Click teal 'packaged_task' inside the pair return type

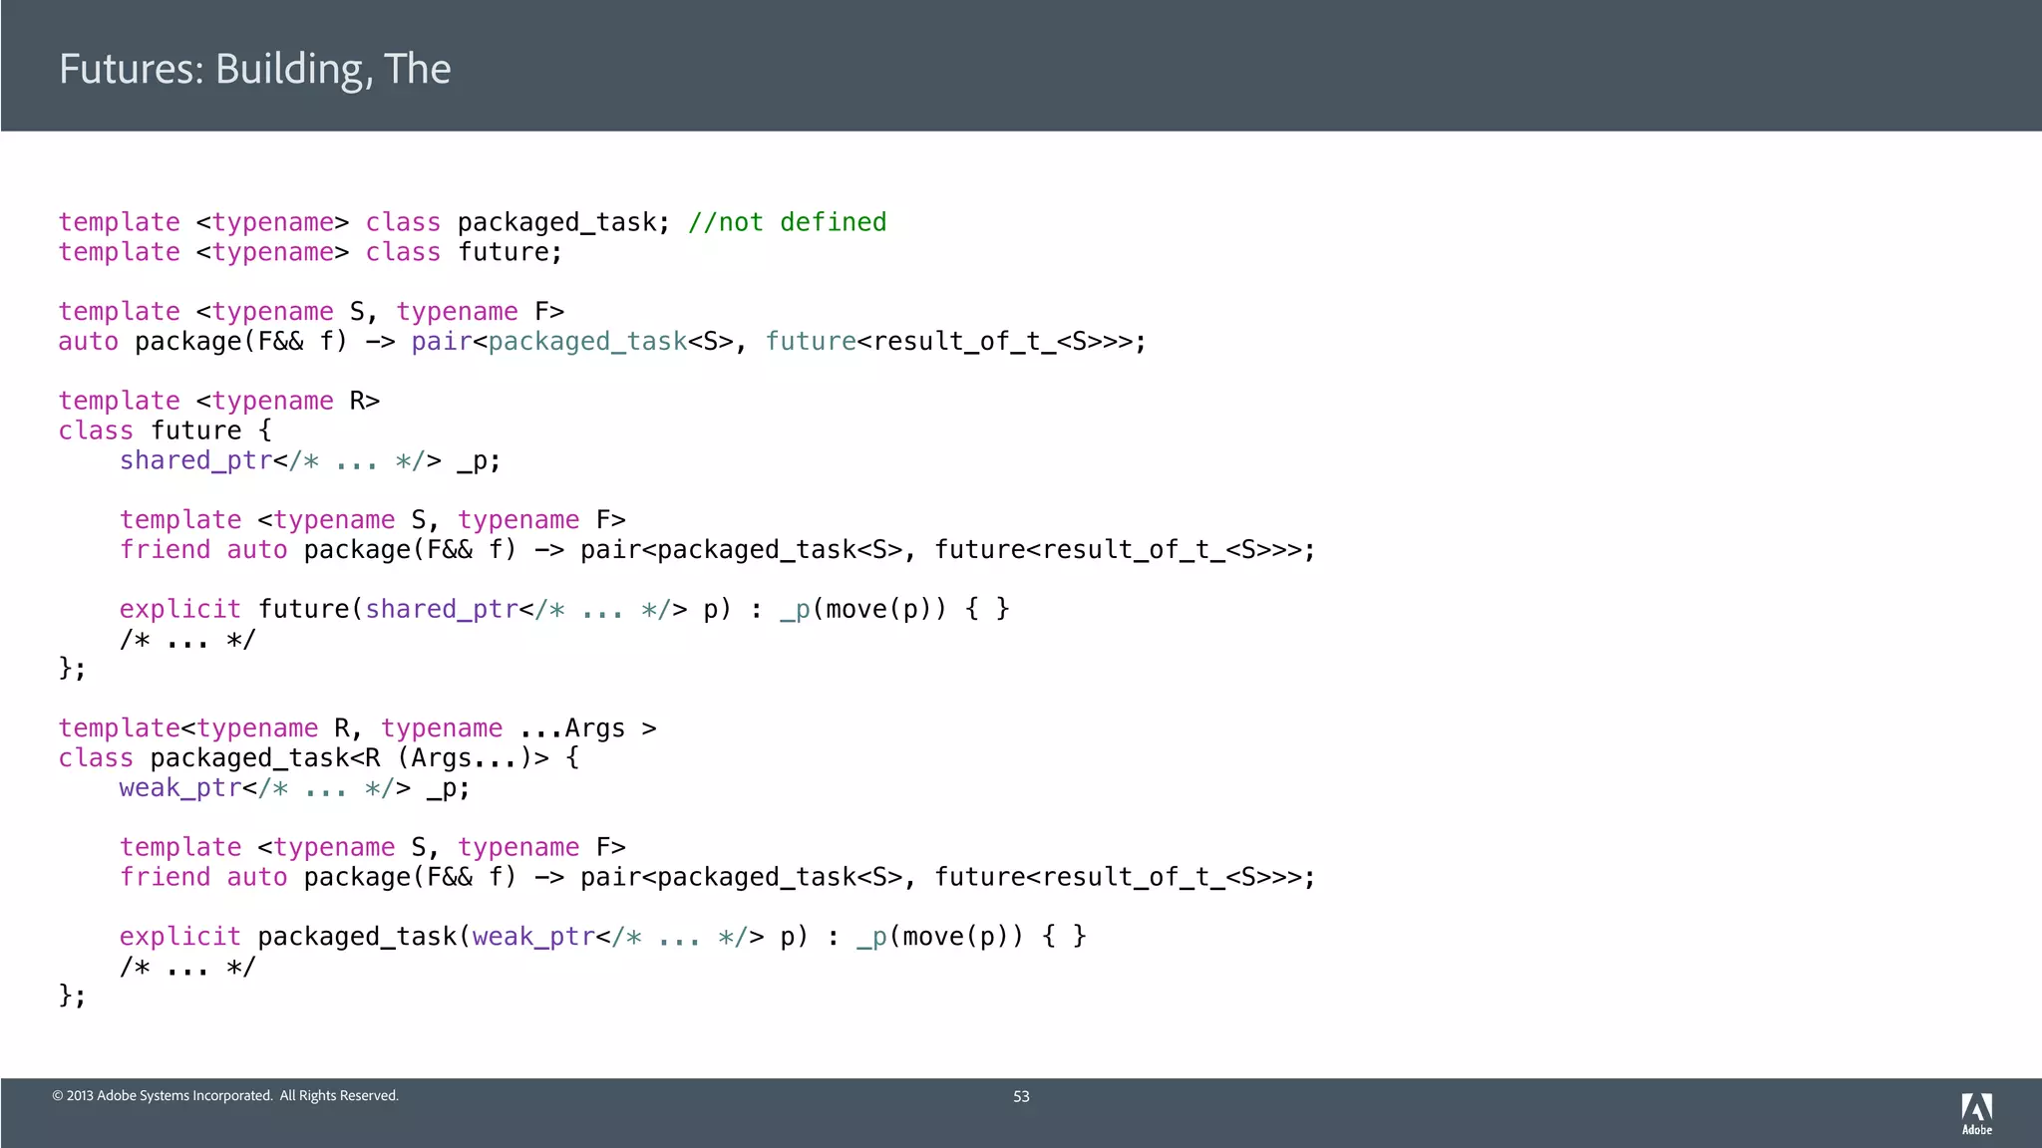pos(587,342)
